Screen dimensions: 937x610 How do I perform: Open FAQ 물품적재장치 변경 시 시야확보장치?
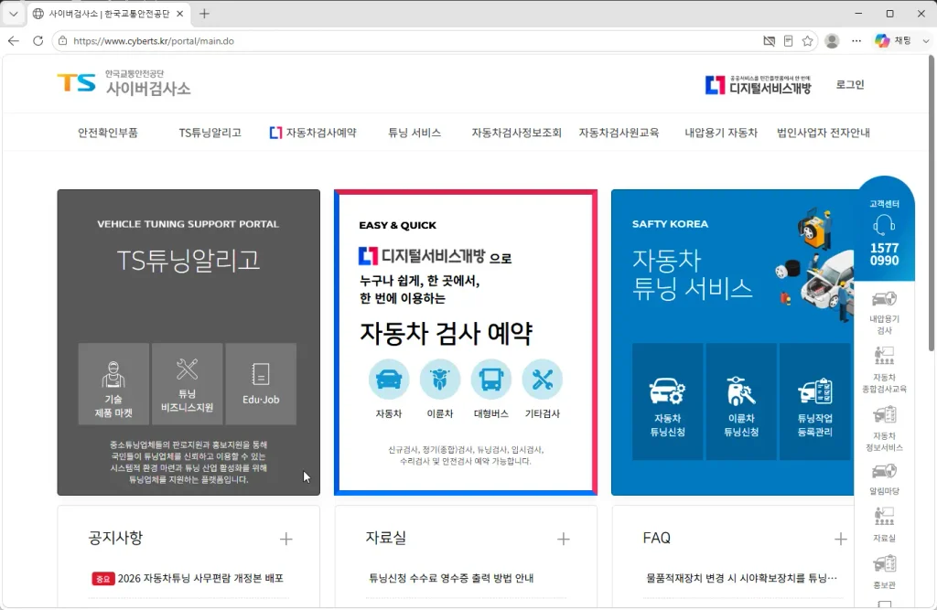(x=741, y=578)
